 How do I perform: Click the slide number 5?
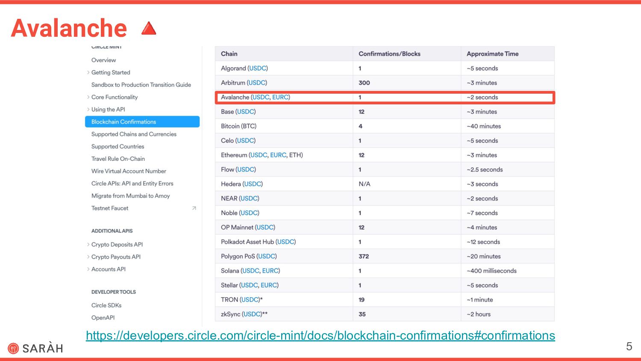point(629,346)
